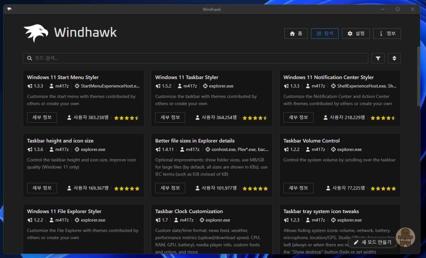Viewport: 426px width, 258px height.
Task: Switch to the 탐색 tab
Action: [x=325, y=34]
